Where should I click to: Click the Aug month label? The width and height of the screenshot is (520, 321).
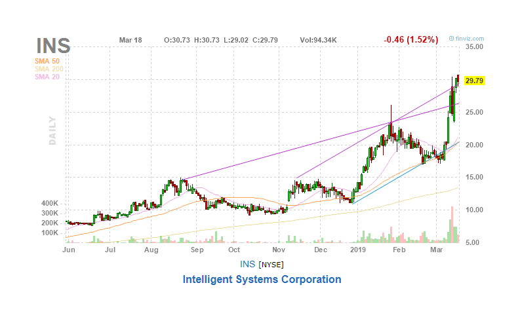[x=151, y=250]
